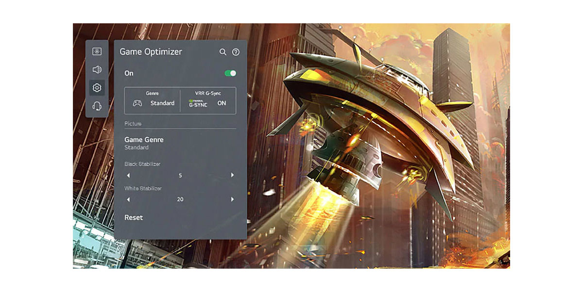
Task: Click the gamepad Genre icon
Action: [x=137, y=103]
